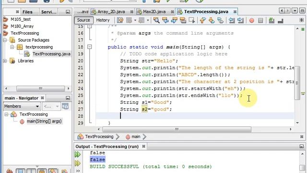
Task: Open Members dropdown in Navigator
Action: pos(22,106)
